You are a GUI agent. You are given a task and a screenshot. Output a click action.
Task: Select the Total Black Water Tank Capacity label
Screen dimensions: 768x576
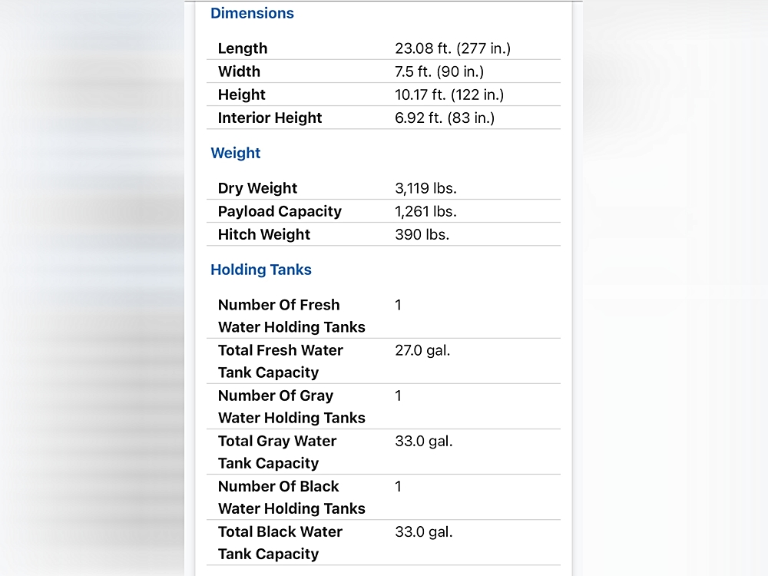[x=280, y=542]
